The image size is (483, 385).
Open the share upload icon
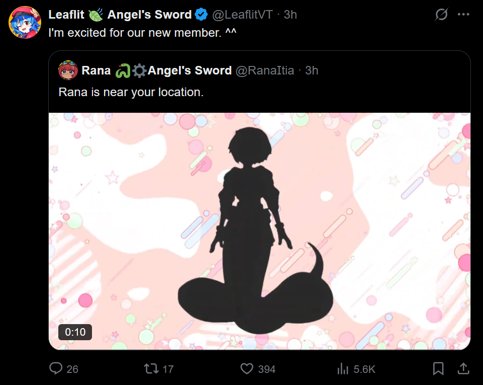(x=463, y=368)
